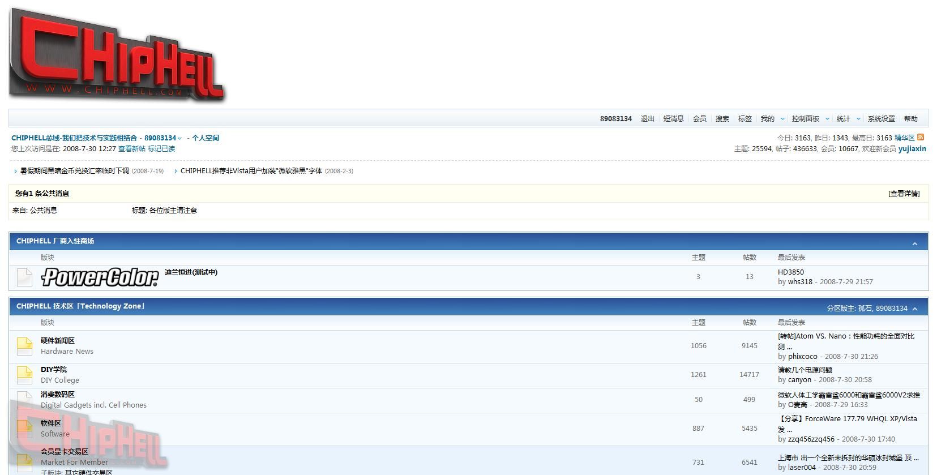
Task: Open announcement 暑假期间黑暗金币兑换汇率临时下调
Action: 74,170
